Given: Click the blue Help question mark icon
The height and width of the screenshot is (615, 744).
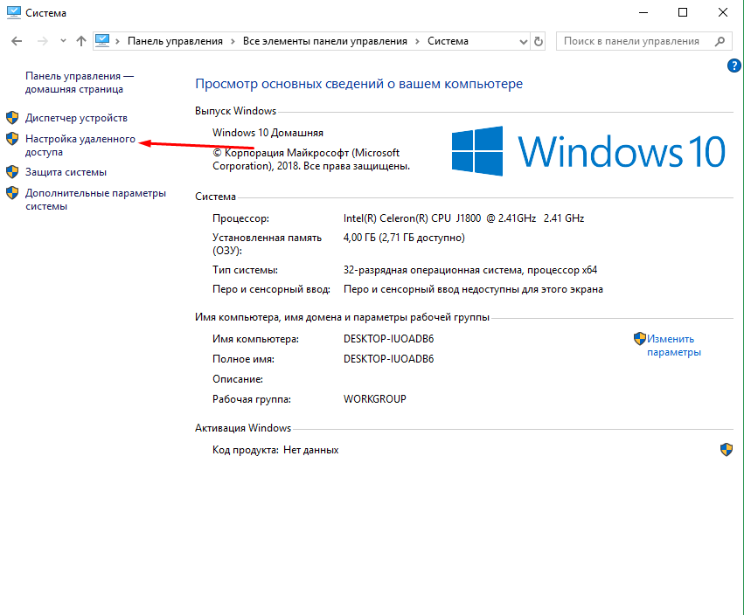Looking at the screenshot, I should coord(734,66).
